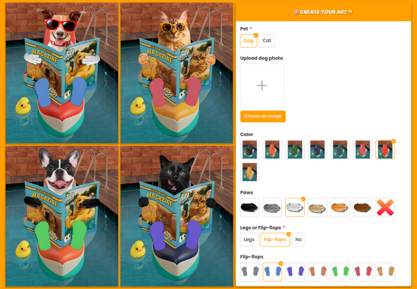Select the Cat pet option
The width and height of the screenshot is (417, 289).
(x=267, y=40)
